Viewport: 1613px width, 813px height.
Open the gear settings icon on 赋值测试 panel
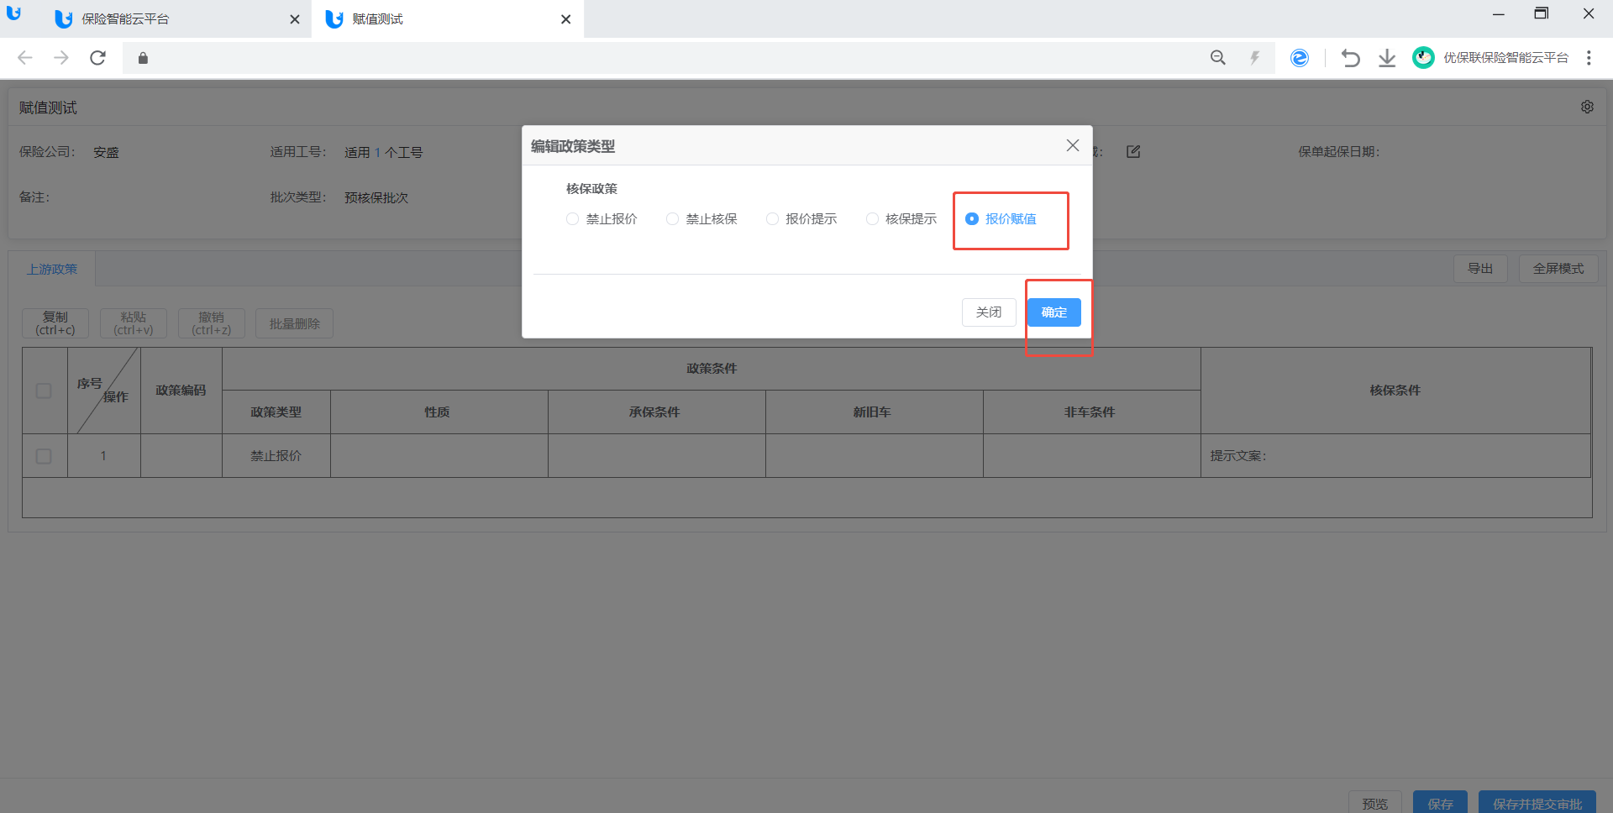1587,107
